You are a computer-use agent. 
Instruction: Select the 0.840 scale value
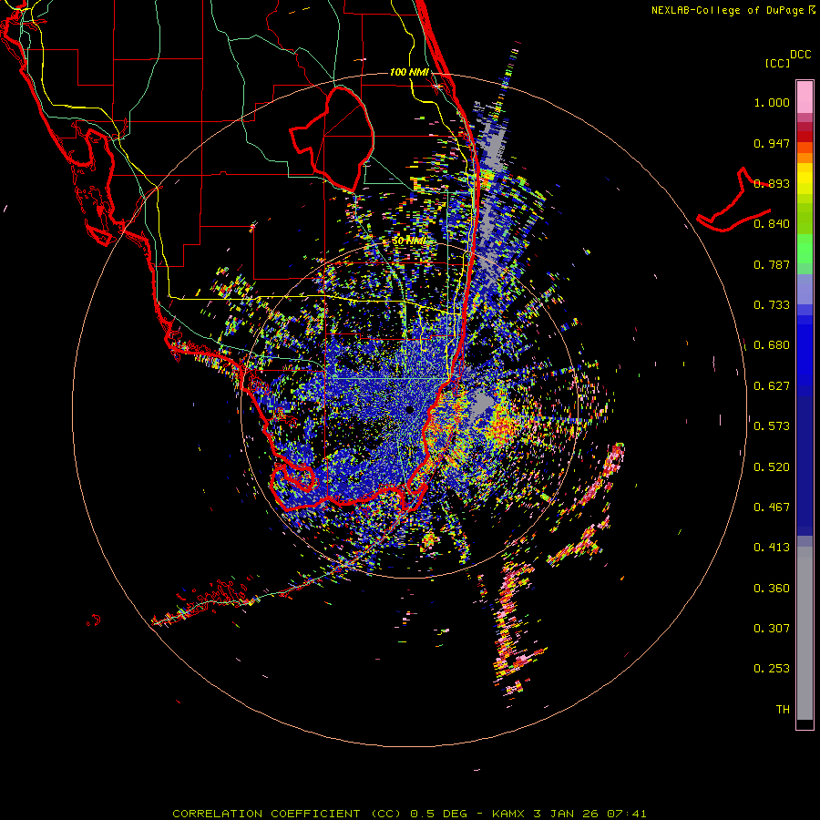tap(772, 224)
